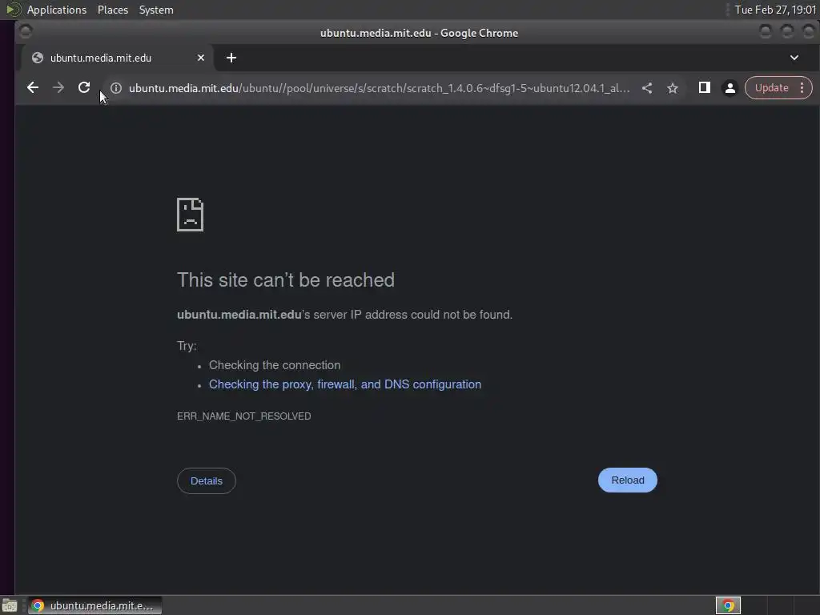Open the proxy, firewall, and DNS configuration link
Screen dimensions: 820x615
tap(344, 384)
